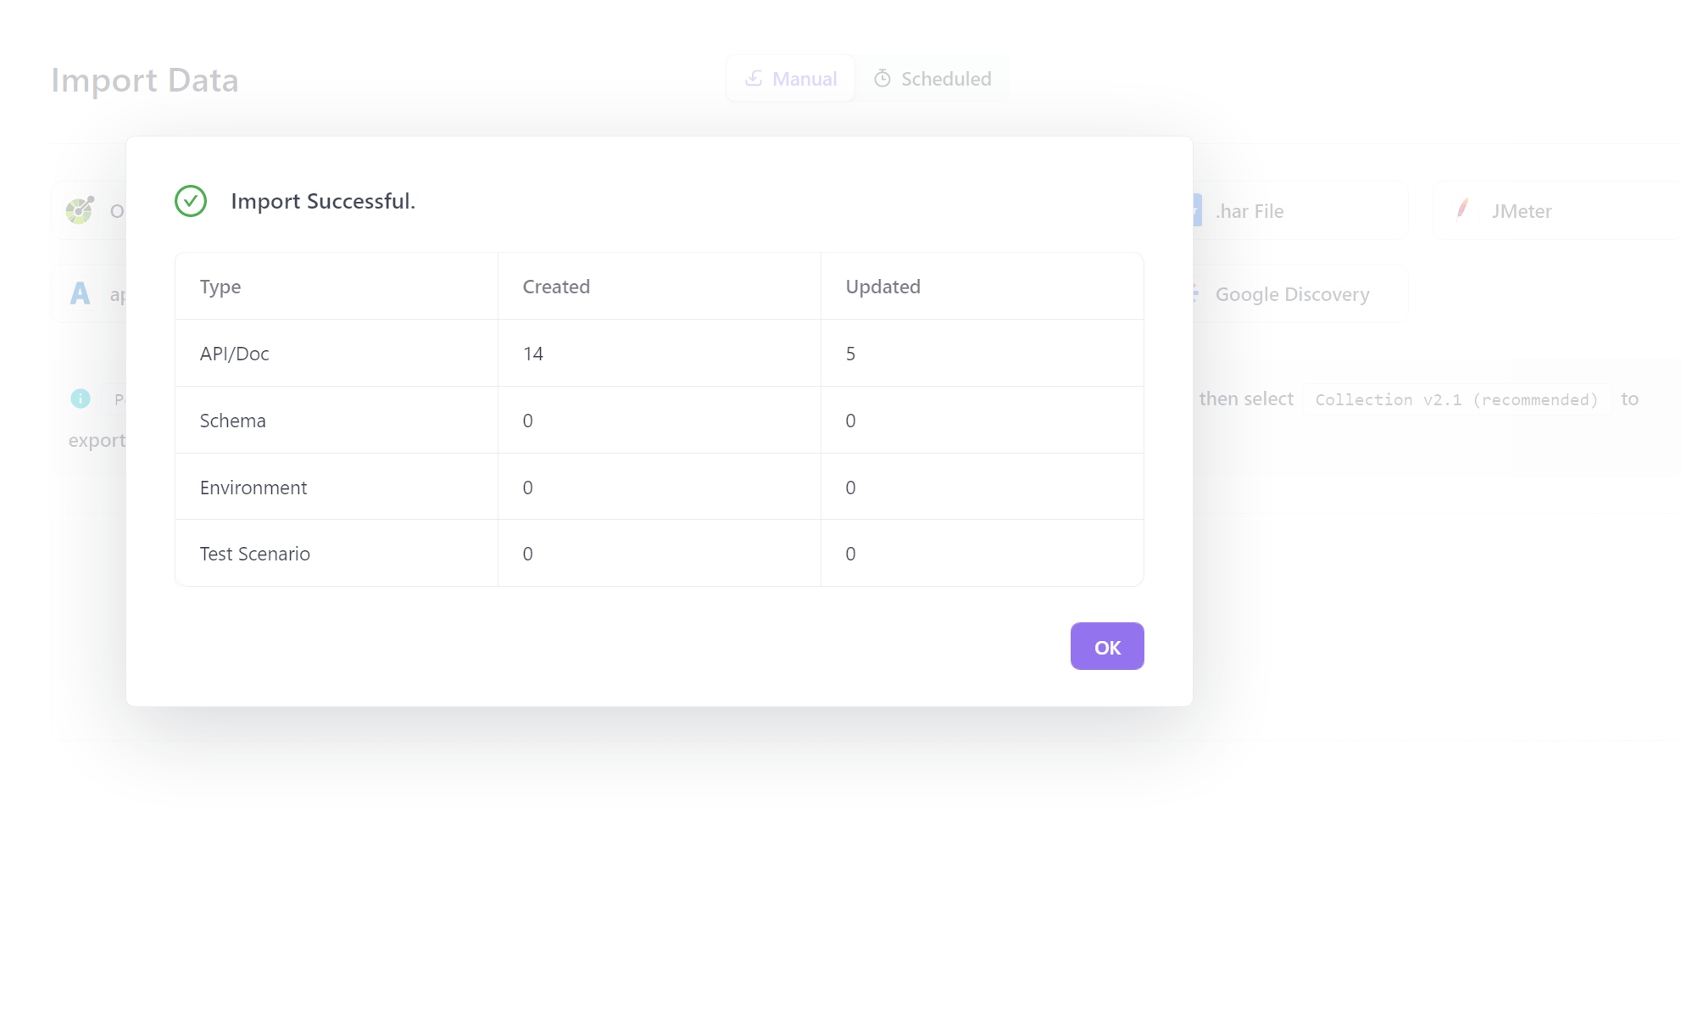This screenshot has height=1020, width=1681.
Task: Click the cyan info icon
Action: [x=81, y=399]
